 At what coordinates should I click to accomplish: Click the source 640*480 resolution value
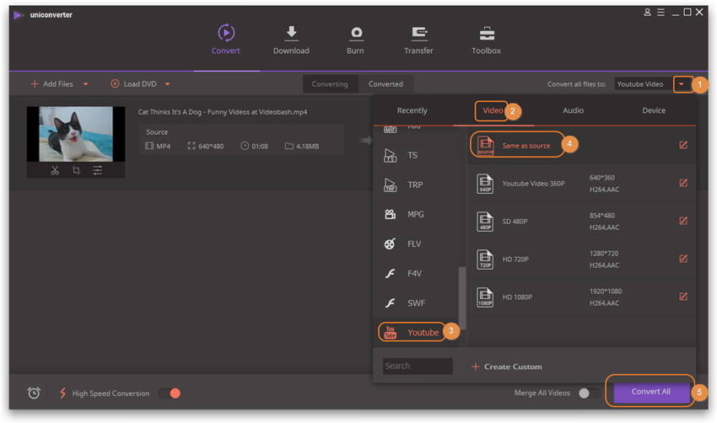click(x=211, y=146)
